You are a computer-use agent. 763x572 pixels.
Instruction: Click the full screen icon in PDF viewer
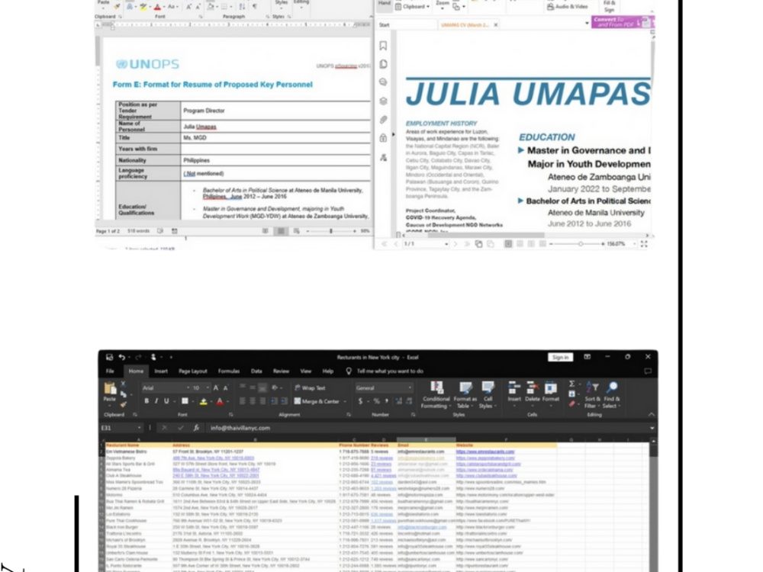644,244
